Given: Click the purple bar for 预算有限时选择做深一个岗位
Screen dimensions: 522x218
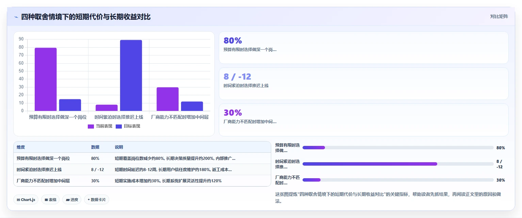Looking at the screenshot, I should point(46,79).
